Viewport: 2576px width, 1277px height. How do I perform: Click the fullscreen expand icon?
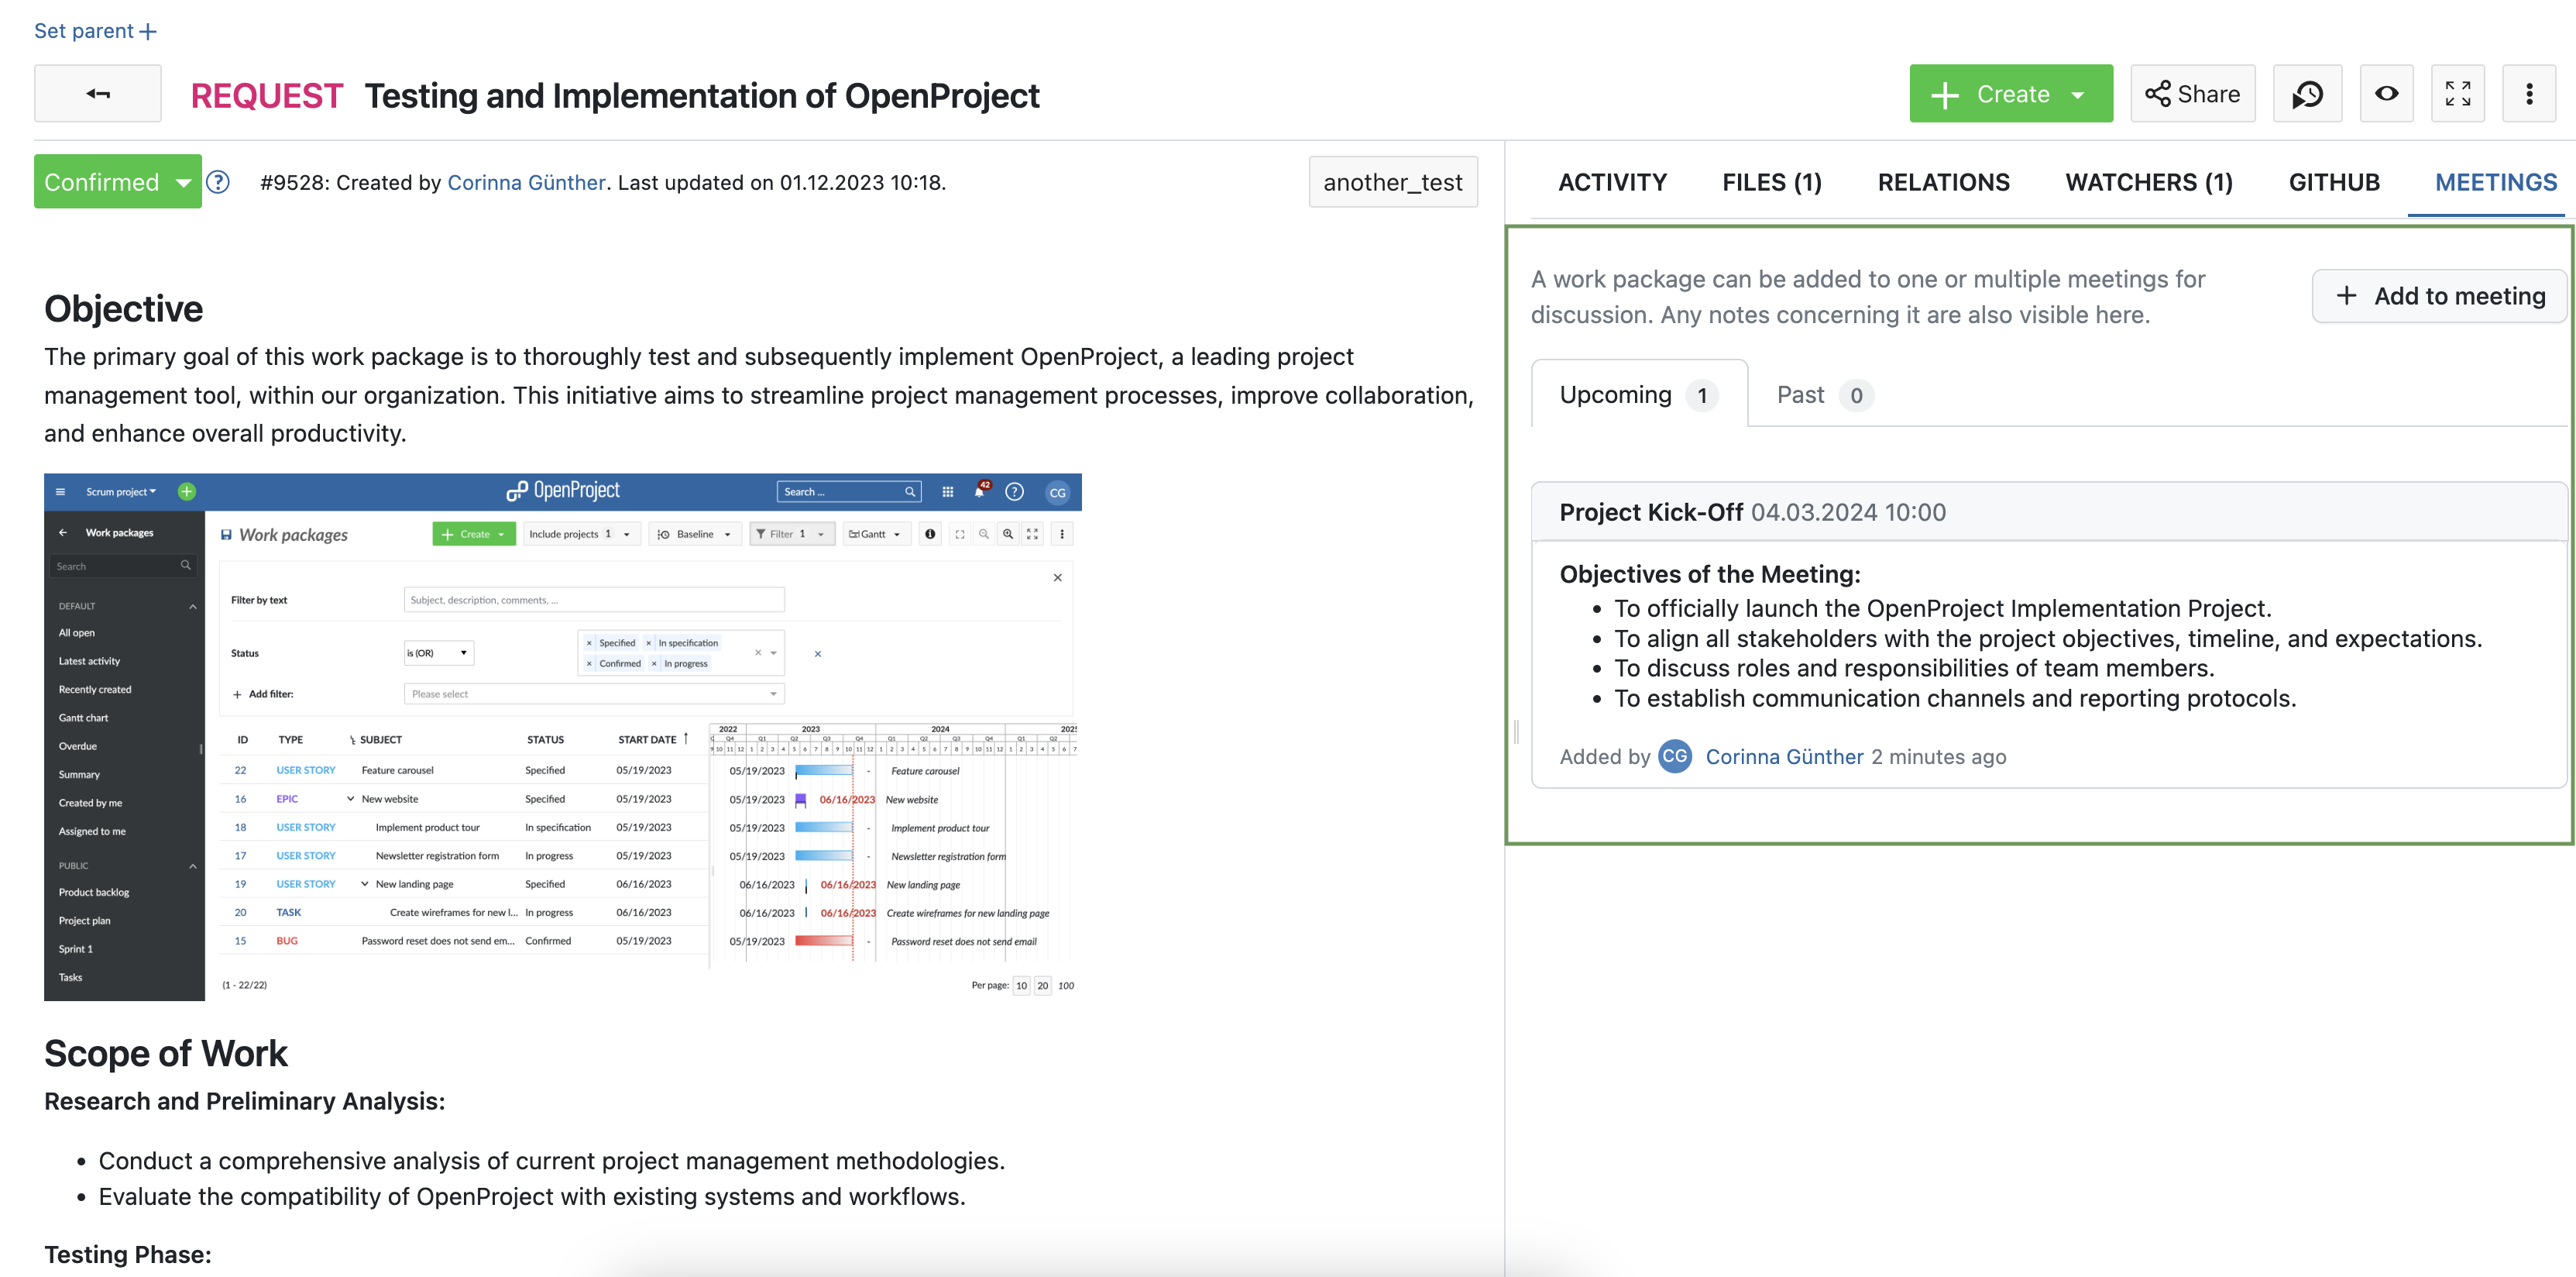tap(2459, 94)
